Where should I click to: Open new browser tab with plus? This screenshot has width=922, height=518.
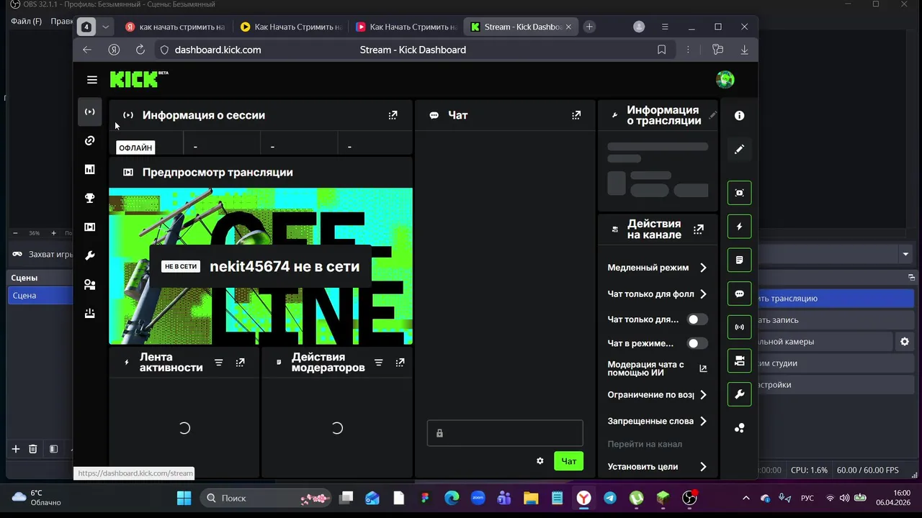click(589, 27)
